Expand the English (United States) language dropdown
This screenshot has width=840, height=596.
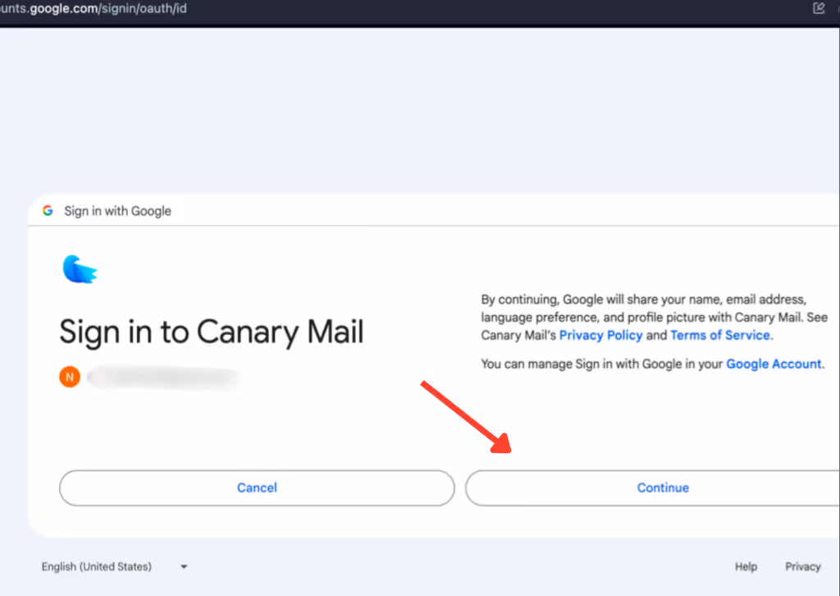point(115,566)
